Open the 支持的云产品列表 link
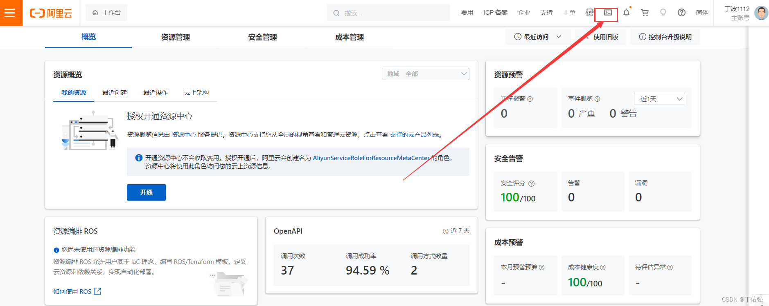This screenshot has height=306, width=769. click(x=414, y=135)
